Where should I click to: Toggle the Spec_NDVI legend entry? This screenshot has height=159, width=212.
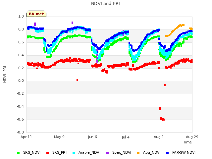point(119,153)
